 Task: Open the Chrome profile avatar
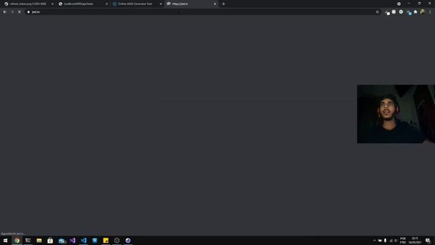click(x=423, y=12)
